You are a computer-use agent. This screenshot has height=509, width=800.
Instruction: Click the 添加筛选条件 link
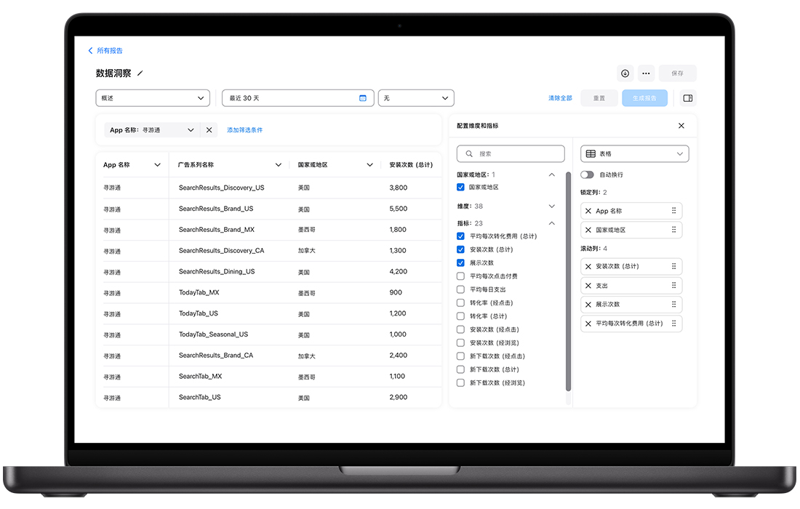click(244, 130)
